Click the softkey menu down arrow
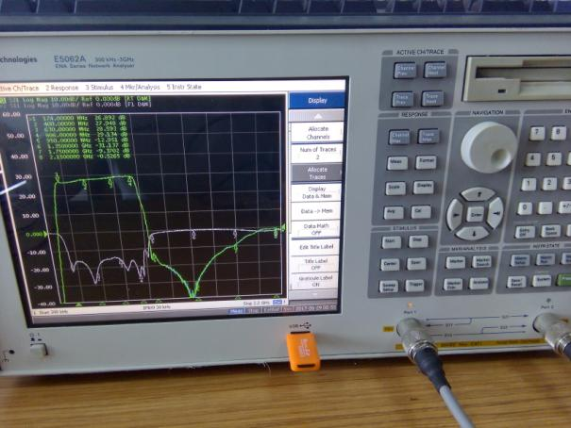This screenshot has height=428, width=571. click(x=315, y=294)
